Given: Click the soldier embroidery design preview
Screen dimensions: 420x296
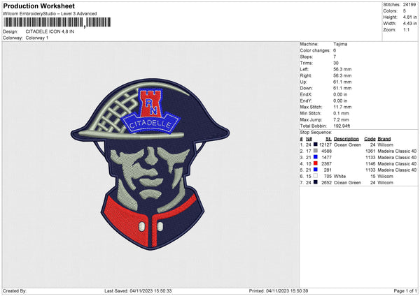Looking at the screenshot, I should pos(150,164).
